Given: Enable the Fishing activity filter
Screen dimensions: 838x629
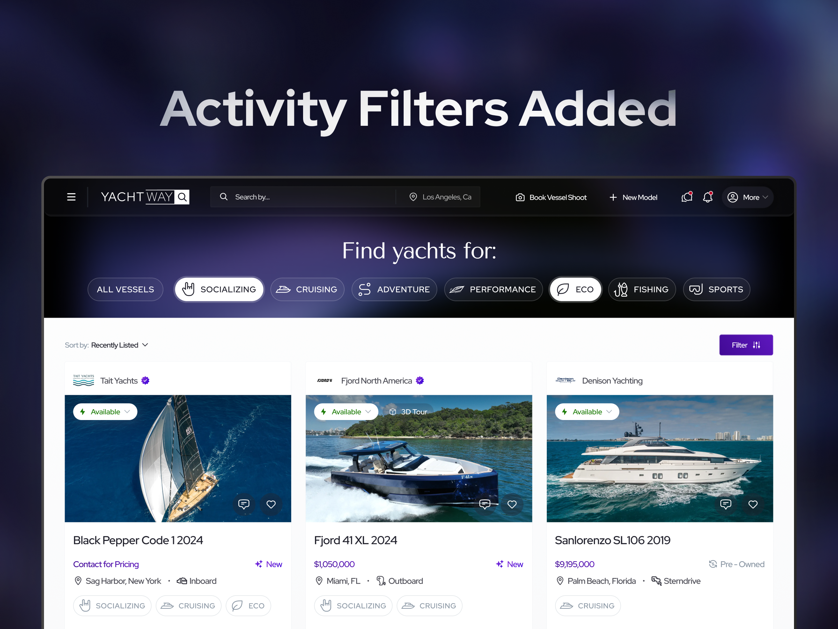Looking at the screenshot, I should [642, 290].
